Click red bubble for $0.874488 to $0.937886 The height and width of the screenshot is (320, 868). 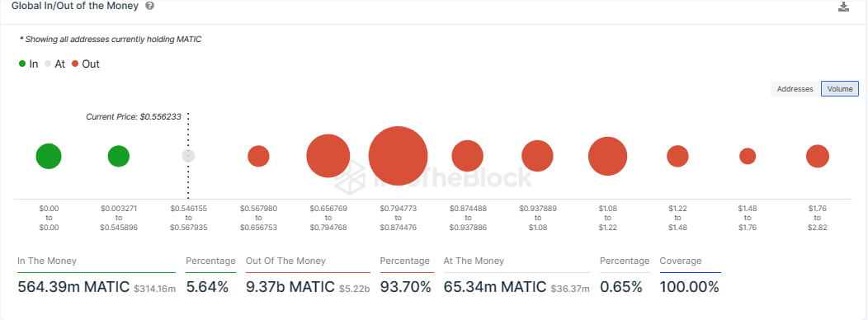tap(468, 156)
